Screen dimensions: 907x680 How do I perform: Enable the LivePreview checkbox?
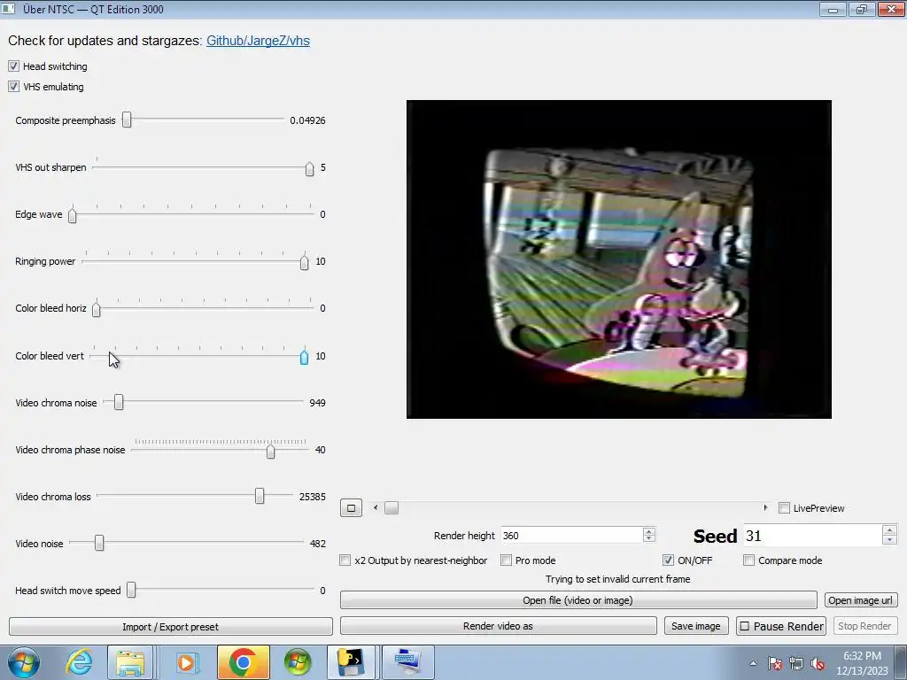pyautogui.click(x=785, y=507)
